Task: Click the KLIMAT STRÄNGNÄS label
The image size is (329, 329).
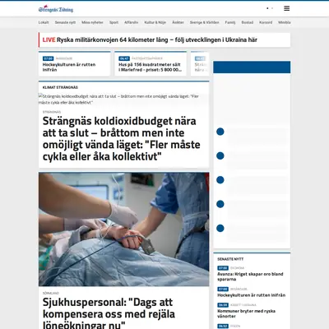Action: (x=60, y=87)
